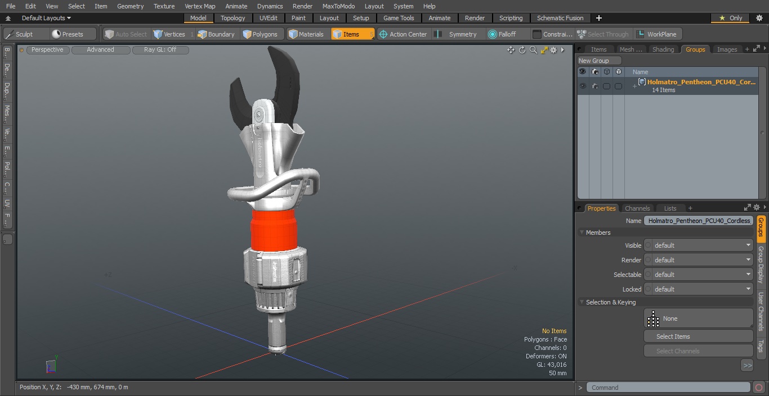The image size is (769, 396).
Task: Switch to the Schematic Fusion tab
Action: coord(560,18)
